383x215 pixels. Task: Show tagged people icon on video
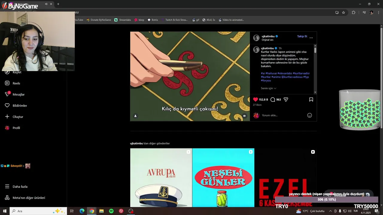[x=135, y=116]
